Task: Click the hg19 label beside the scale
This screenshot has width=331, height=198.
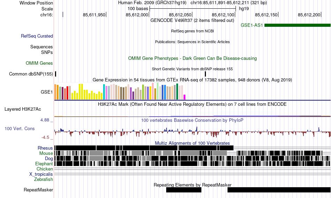Action: 244,9
